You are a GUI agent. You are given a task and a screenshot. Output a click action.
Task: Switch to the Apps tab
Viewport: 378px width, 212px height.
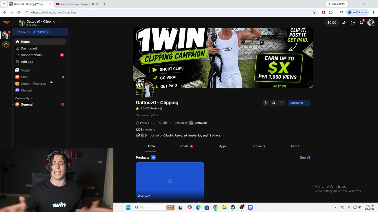click(x=223, y=146)
